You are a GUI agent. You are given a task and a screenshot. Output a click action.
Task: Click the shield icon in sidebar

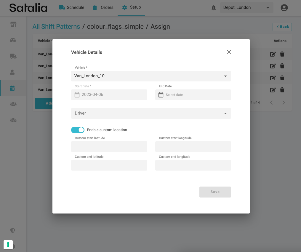coord(13,230)
